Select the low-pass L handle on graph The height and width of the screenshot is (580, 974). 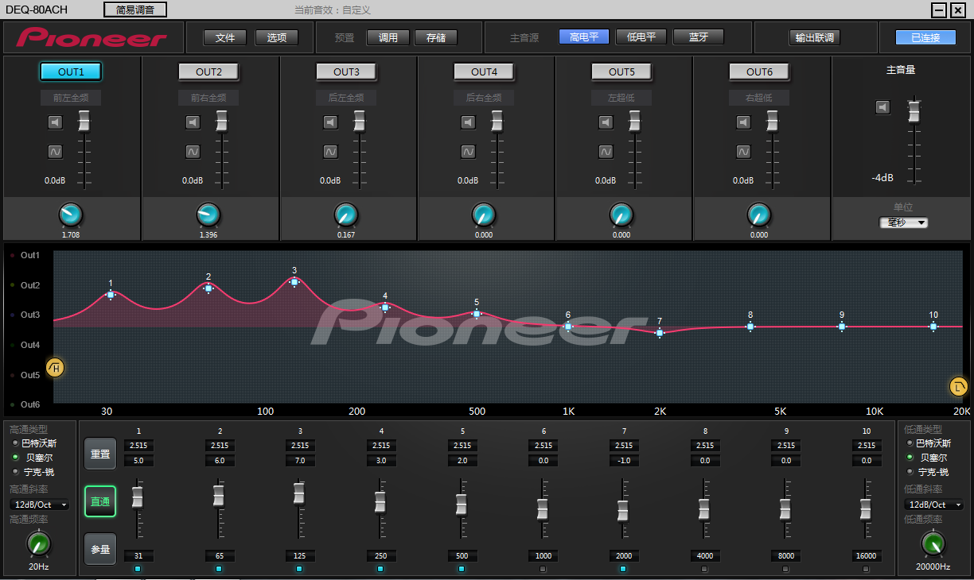pos(959,387)
